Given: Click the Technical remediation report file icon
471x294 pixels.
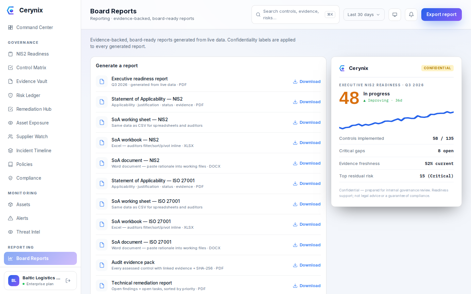Looking at the screenshot, I should 102,286.
